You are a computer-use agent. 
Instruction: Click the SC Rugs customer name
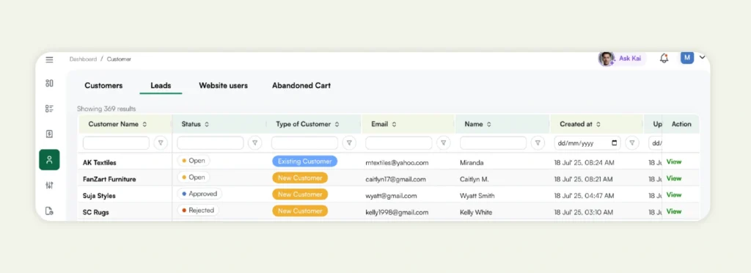coord(96,212)
